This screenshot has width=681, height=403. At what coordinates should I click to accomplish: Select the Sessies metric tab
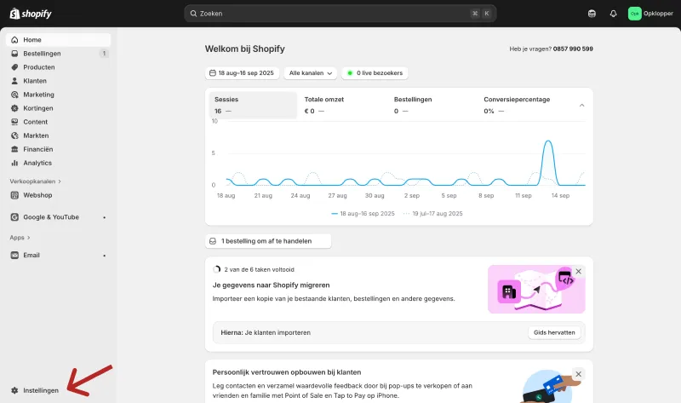click(253, 105)
